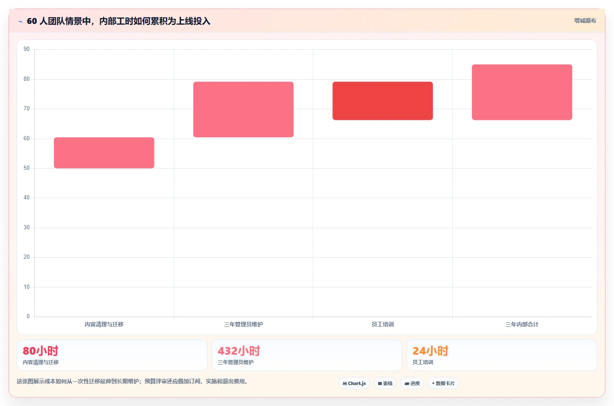Click y-axis tick label 50
The image size is (614, 406).
27,168
